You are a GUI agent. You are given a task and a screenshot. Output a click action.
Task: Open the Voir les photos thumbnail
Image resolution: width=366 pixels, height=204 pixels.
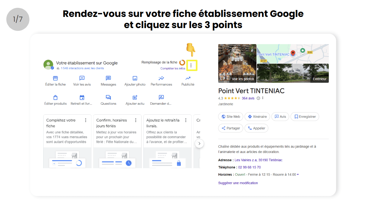pos(237,63)
